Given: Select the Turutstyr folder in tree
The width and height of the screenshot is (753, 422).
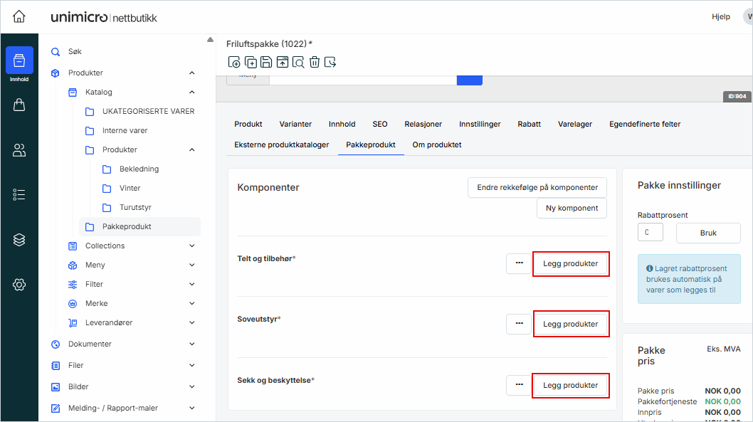Looking at the screenshot, I should click(x=135, y=207).
